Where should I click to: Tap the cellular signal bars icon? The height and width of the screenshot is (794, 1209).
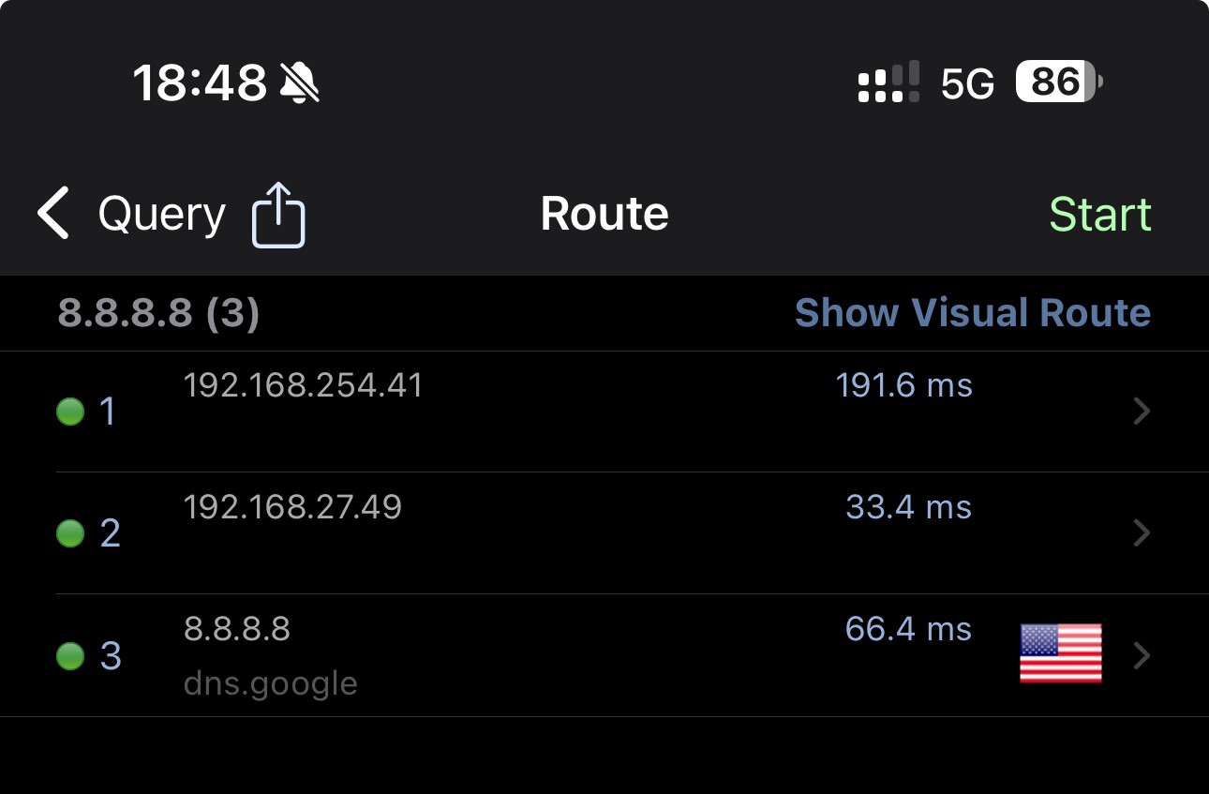pyautogui.click(x=888, y=82)
